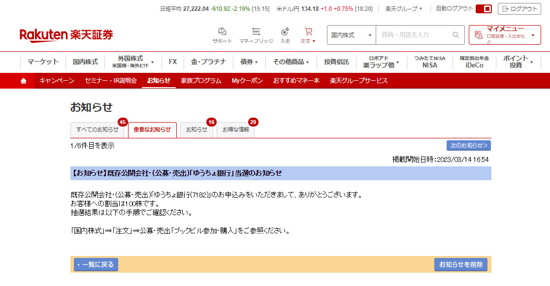Expand the 外国株式 menu
The image size is (550, 286).
132,62
